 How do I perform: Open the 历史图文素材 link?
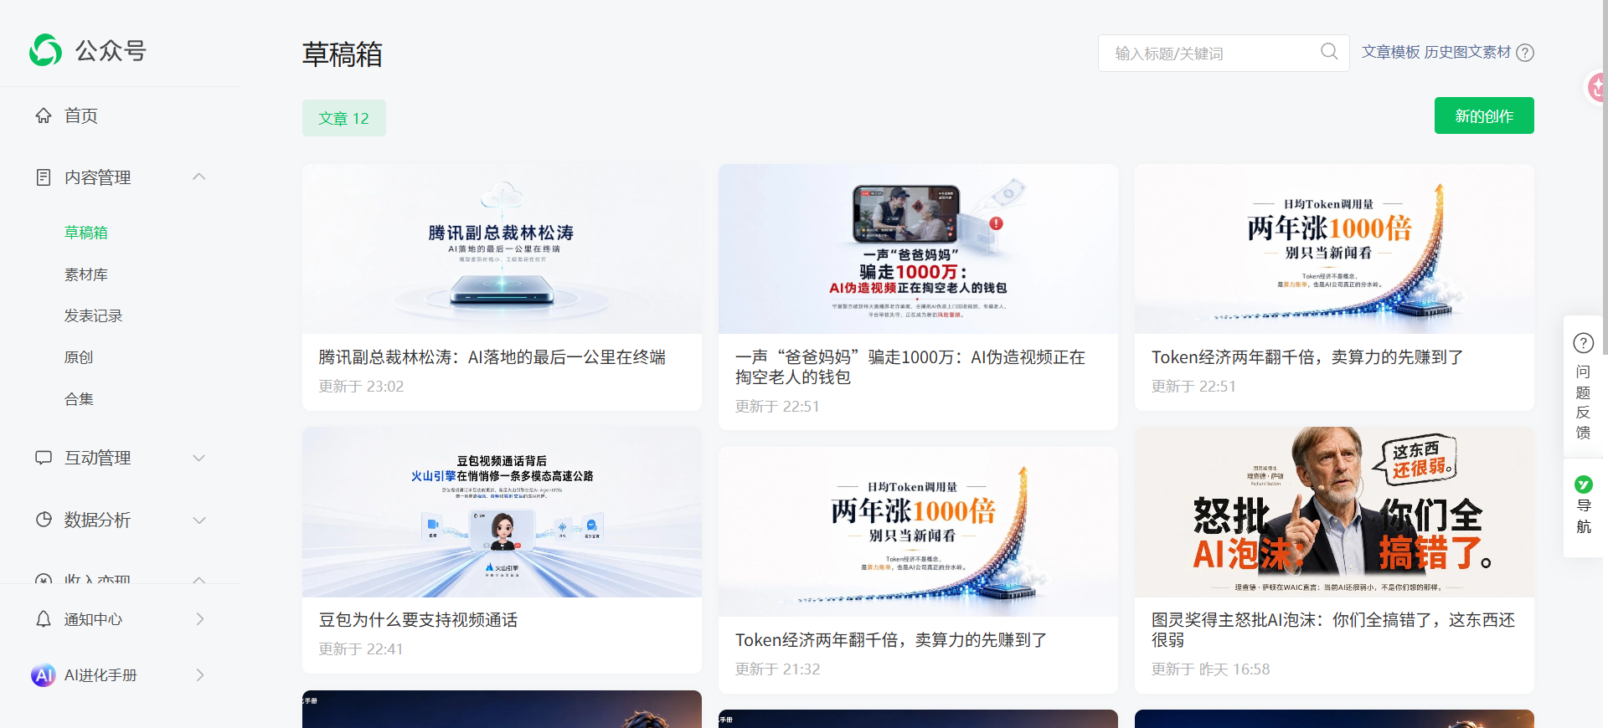tap(1468, 52)
